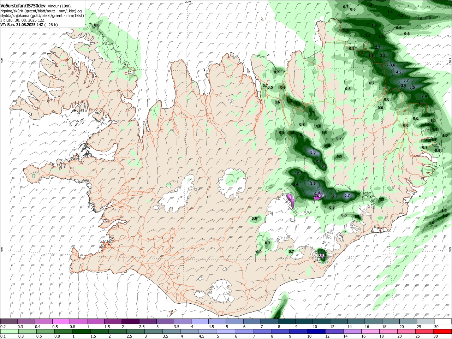This screenshot has height=339, width=452.
Task: Click the 'rigning/skúrir' description line
Action: click(x=41, y=11)
